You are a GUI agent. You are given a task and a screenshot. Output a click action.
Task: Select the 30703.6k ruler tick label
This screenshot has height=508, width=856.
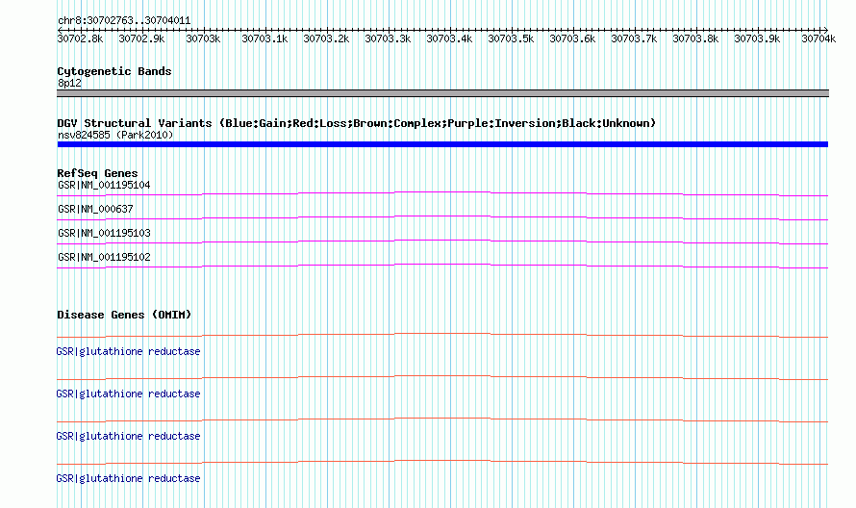[x=572, y=38]
